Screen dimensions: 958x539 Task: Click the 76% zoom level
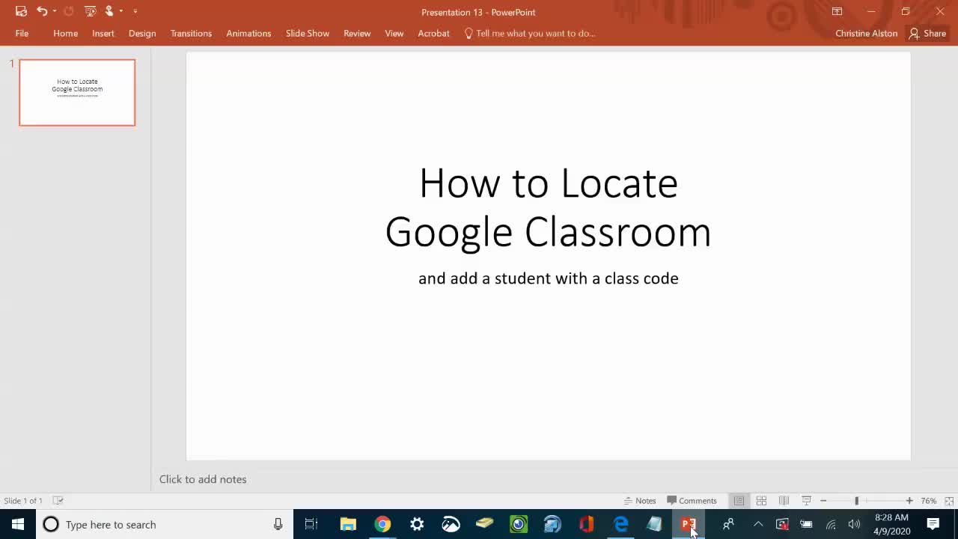tap(929, 501)
